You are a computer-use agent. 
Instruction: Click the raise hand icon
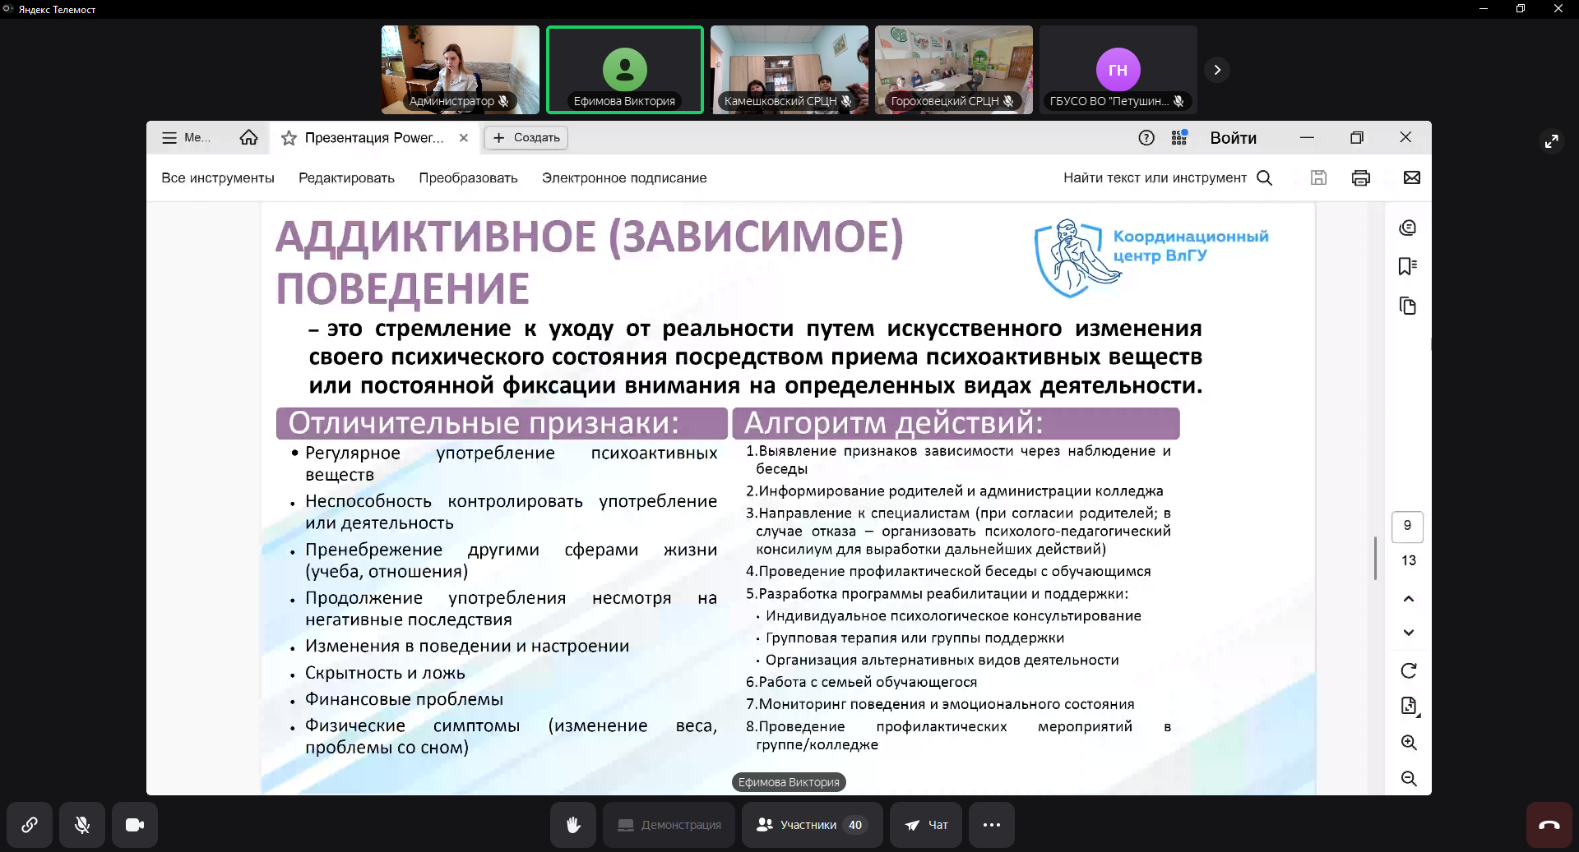(x=573, y=825)
